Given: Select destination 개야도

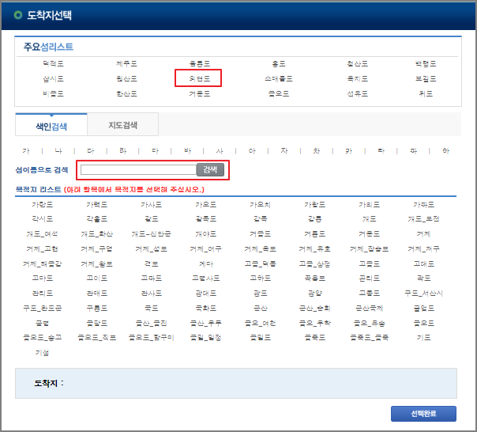Looking at the screenshot, I should [x=205, y=234].
